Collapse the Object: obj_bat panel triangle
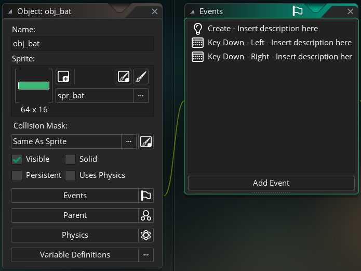 click(x=10, y=11)
